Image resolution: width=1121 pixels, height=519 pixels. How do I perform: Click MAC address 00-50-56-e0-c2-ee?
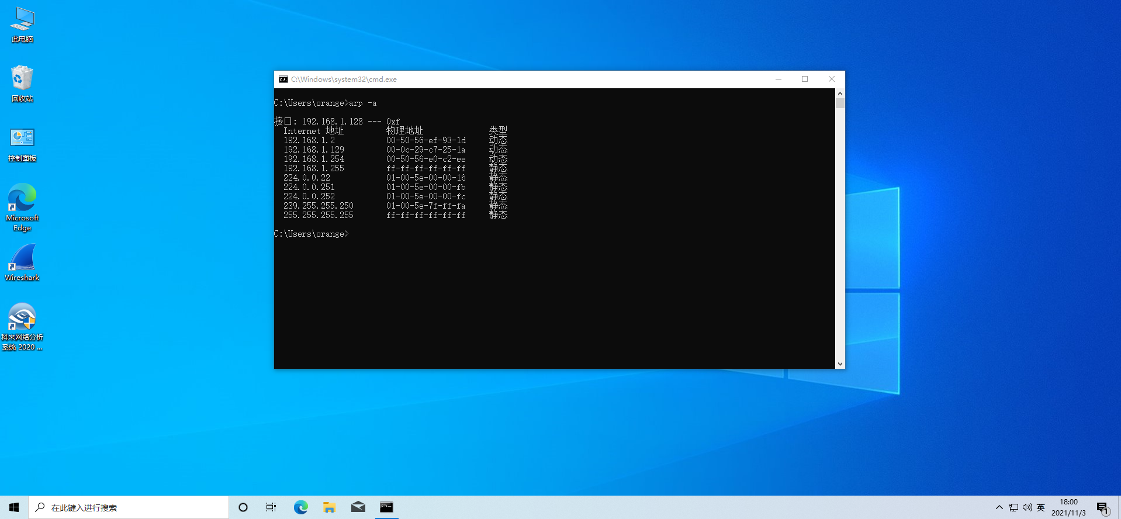(426, 159)
